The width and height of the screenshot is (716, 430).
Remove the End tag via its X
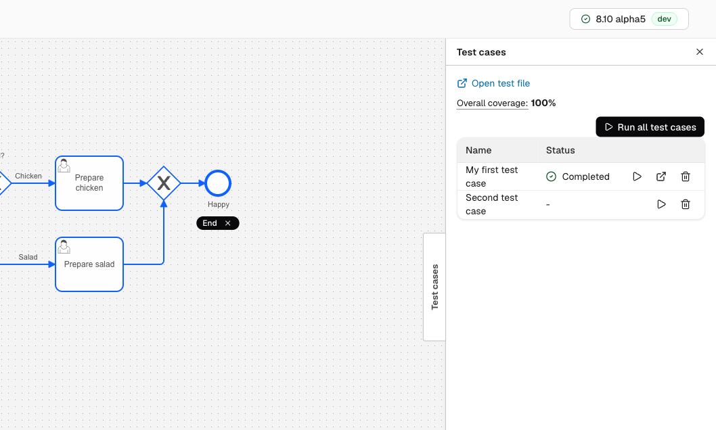228,223
